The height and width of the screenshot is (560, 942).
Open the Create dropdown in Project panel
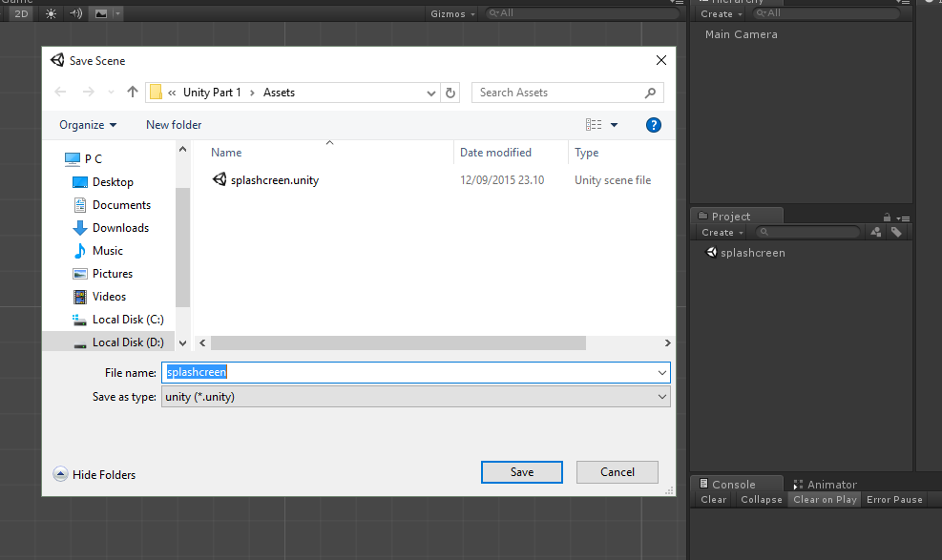721,231
